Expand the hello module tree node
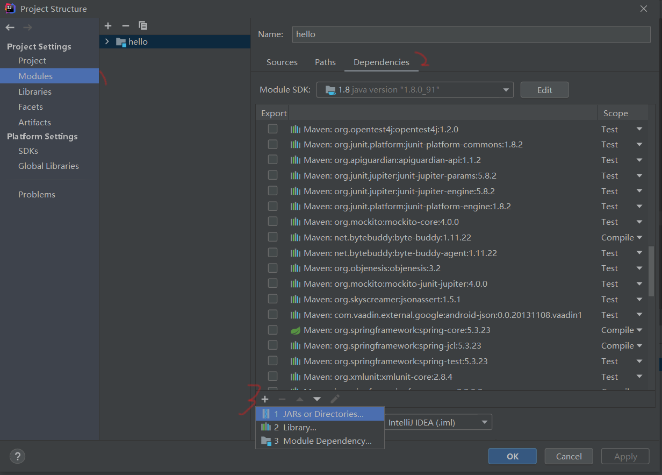 106,42
